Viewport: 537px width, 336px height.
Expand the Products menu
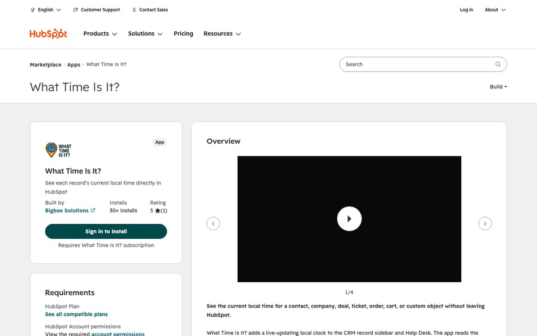point(100,33)
